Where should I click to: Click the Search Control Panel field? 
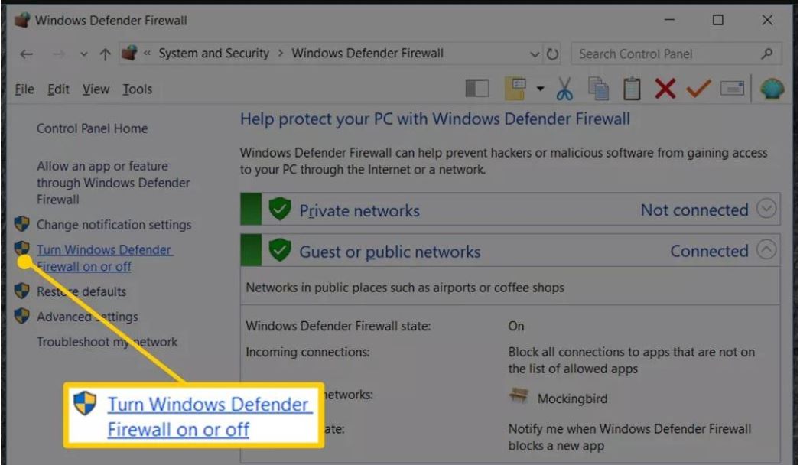(664, 54)
